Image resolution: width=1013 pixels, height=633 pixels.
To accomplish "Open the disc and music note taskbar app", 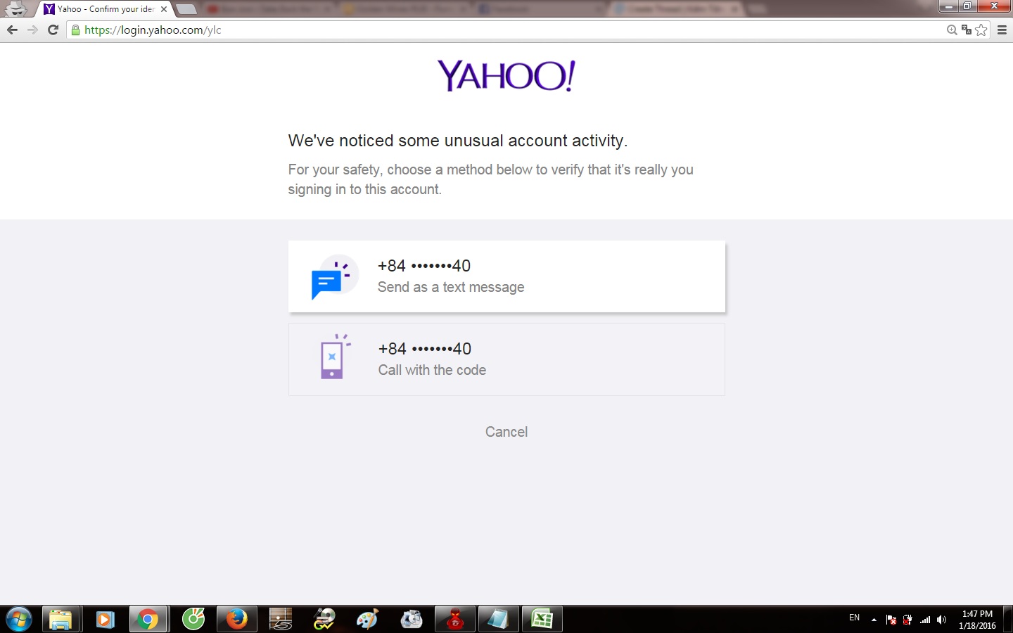I will tap(411, 620).
